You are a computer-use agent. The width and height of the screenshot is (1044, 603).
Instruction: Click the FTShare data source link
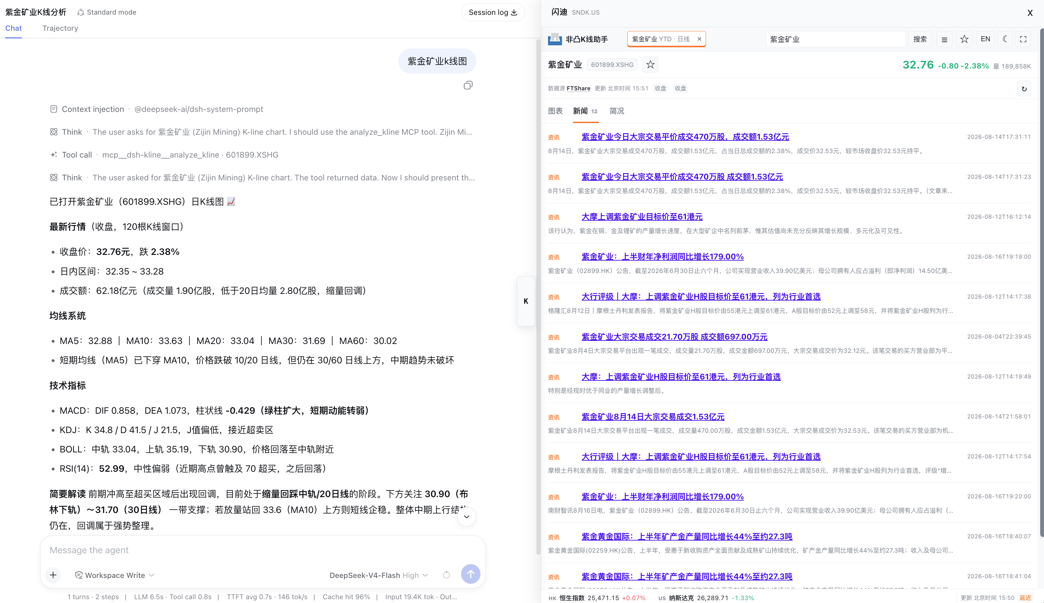tap(578, 88)
